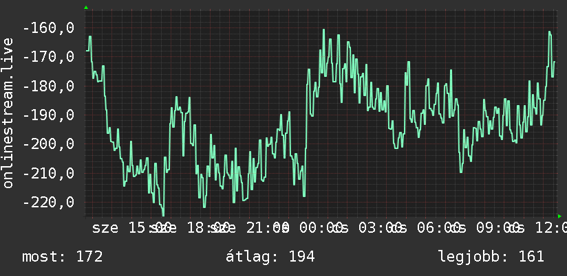Viewport: 567px width, 276px height.
Task: Click the green arrow ending the x-axis
Action: click(559, 216)
